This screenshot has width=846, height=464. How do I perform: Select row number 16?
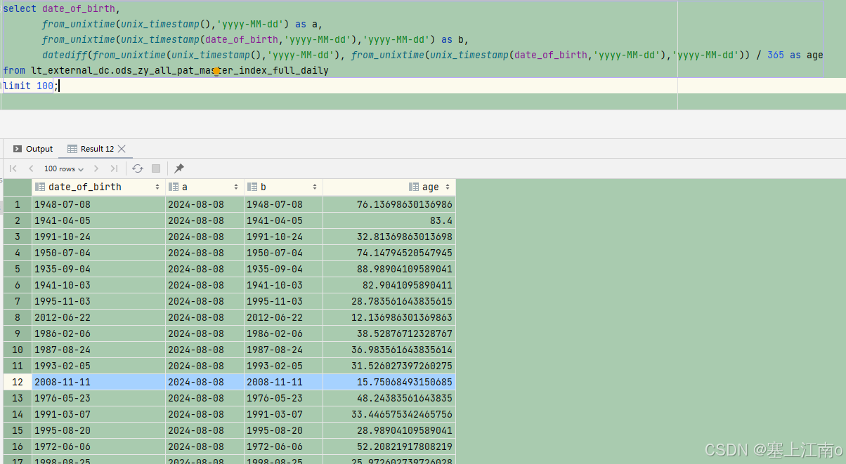tap(18, 446)
